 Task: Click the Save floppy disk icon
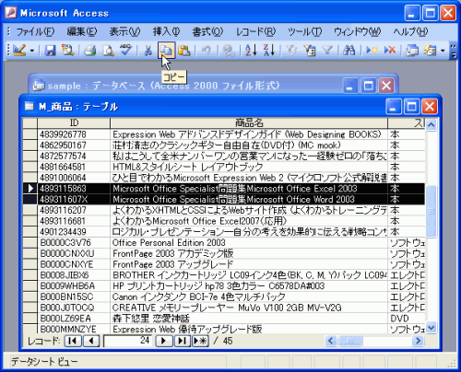click(50, 50)
